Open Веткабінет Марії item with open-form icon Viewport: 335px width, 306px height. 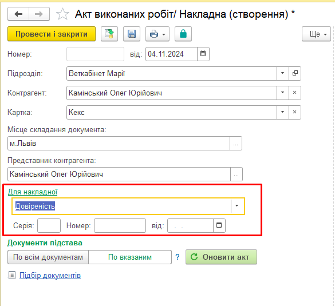pyautogui.click(x=295, y=73)
